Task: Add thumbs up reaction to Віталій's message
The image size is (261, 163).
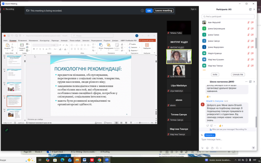Action: [x=221, y=126]
